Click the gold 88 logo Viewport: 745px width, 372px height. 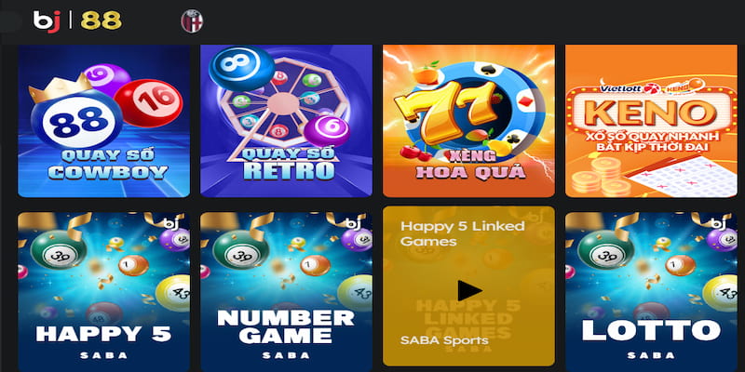101,20
